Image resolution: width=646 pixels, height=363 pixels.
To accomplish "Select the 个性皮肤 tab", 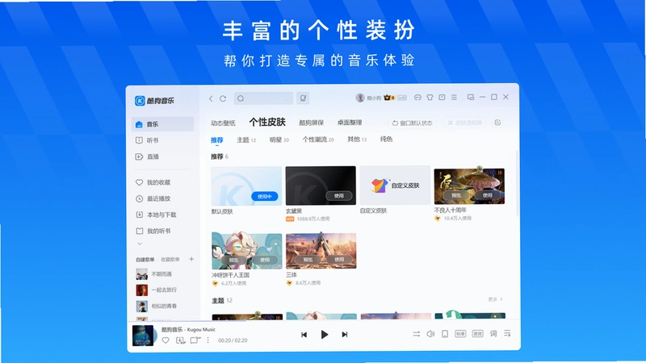I will [x=267, y=123].
